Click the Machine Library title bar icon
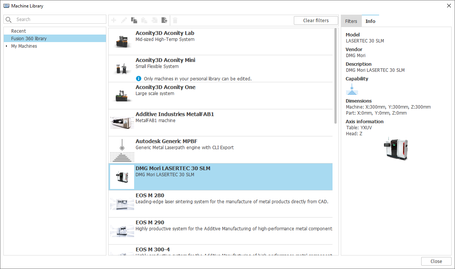This screenshot has height=269, width=455. pos(6,6)
